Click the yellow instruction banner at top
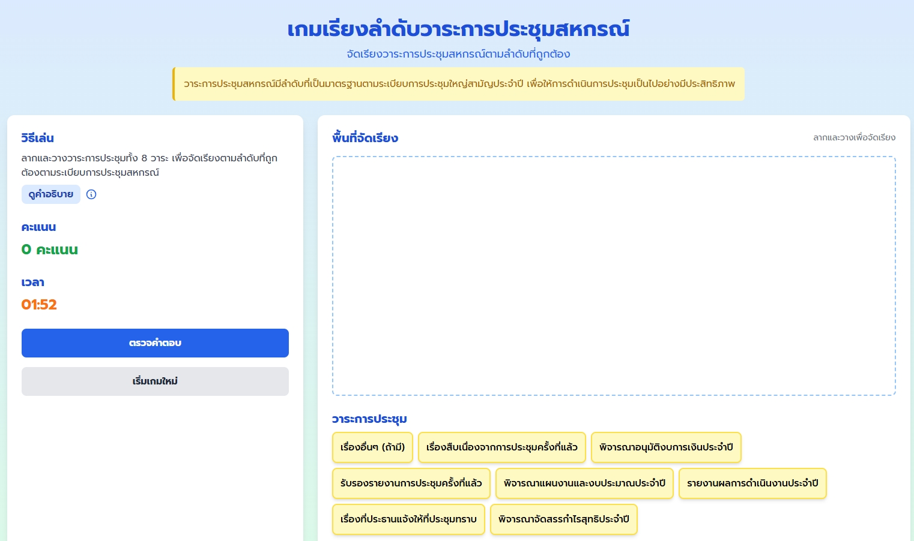914x541 pixels. pos(458,84)
